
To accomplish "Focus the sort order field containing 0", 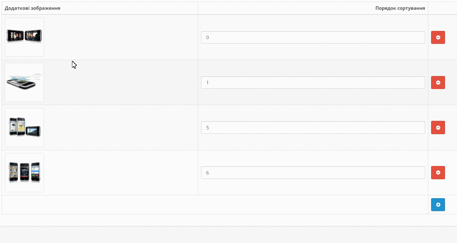I will (313, 37).
